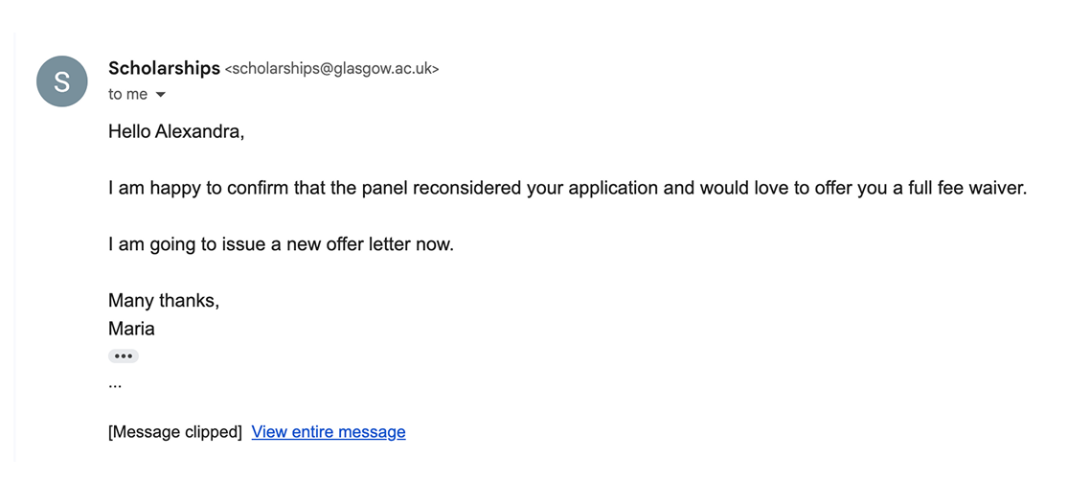
Task: Click the Scholarships sender avatar circle
Action: point(62,81)
